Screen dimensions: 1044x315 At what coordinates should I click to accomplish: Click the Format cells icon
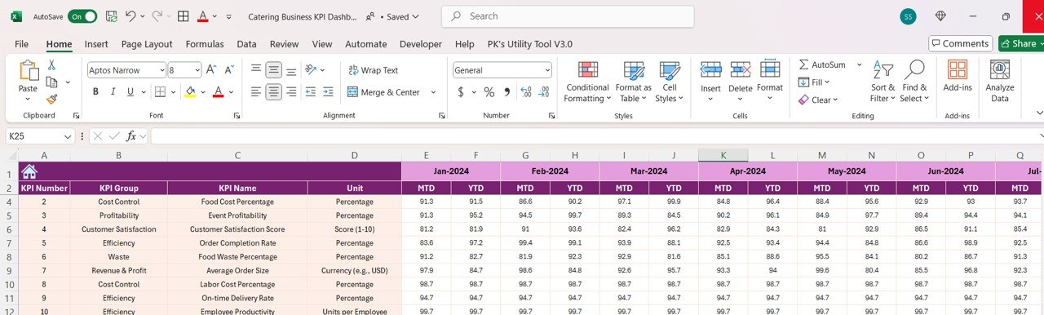771,71
